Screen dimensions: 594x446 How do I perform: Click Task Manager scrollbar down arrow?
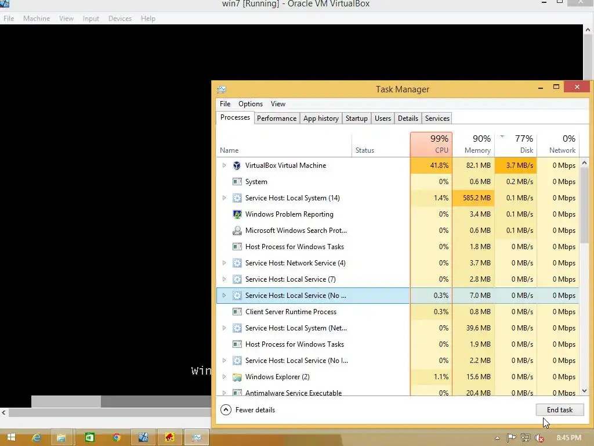tap(584, 391)
